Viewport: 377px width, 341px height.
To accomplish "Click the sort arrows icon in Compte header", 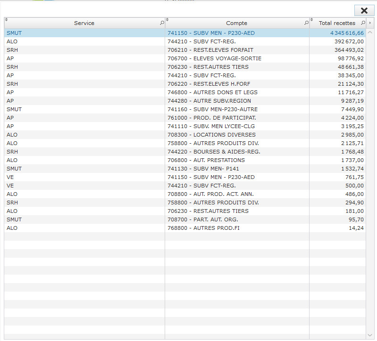I will coord(168,20).
